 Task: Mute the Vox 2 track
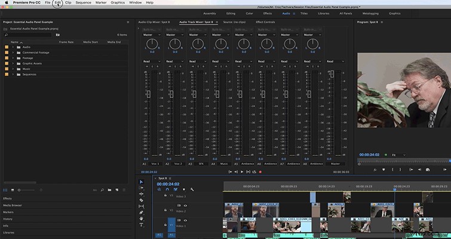point(169,66)
